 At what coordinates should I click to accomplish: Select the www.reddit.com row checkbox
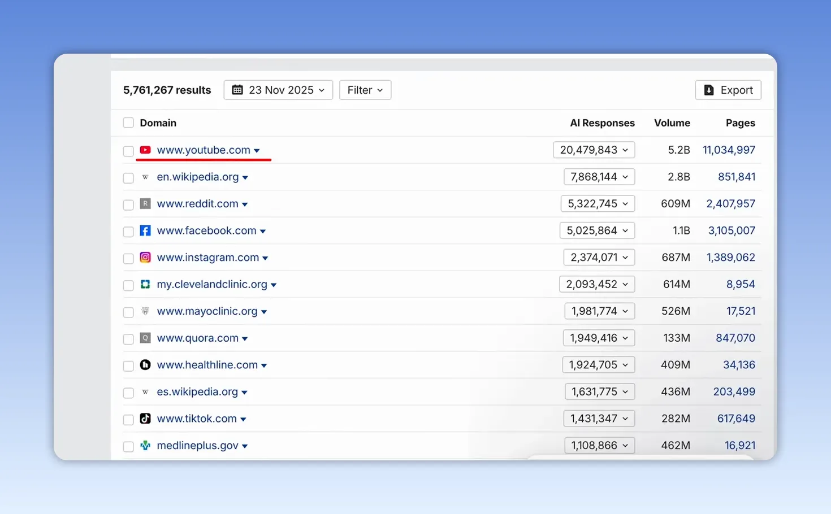click(128, 204)
